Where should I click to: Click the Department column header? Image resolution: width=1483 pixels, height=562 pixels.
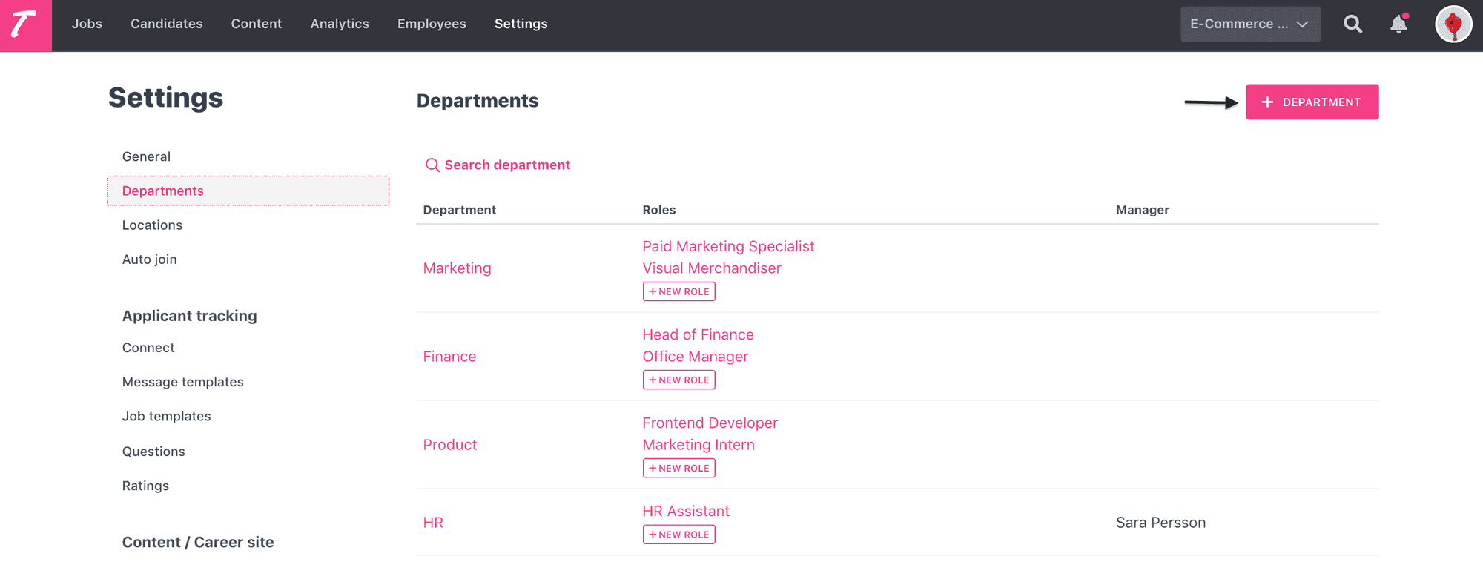[460, 210]
